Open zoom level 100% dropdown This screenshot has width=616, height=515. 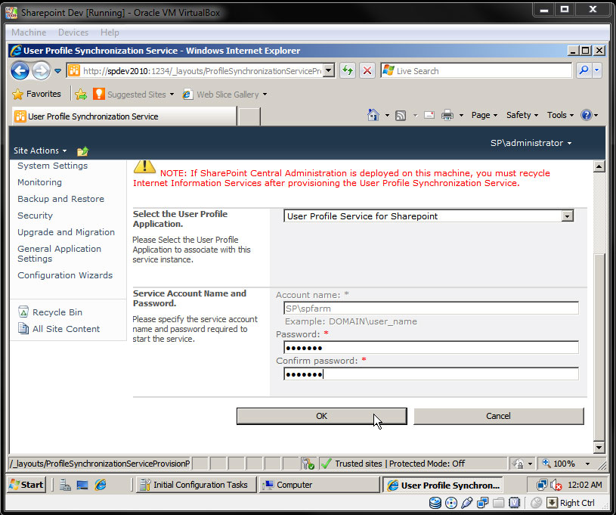(587, 464)
